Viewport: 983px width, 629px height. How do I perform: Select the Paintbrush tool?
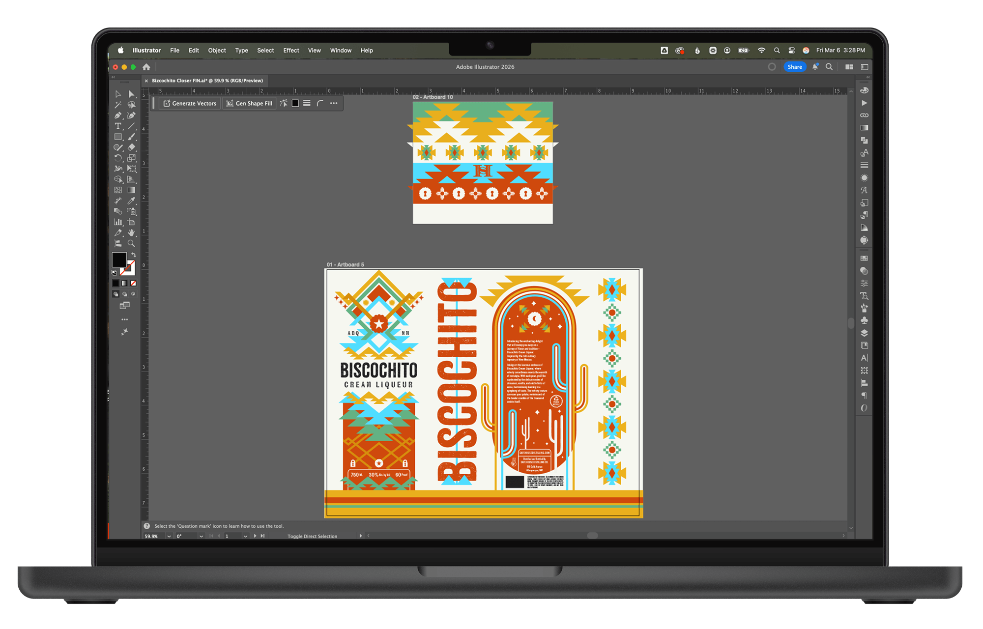point(131,137)
